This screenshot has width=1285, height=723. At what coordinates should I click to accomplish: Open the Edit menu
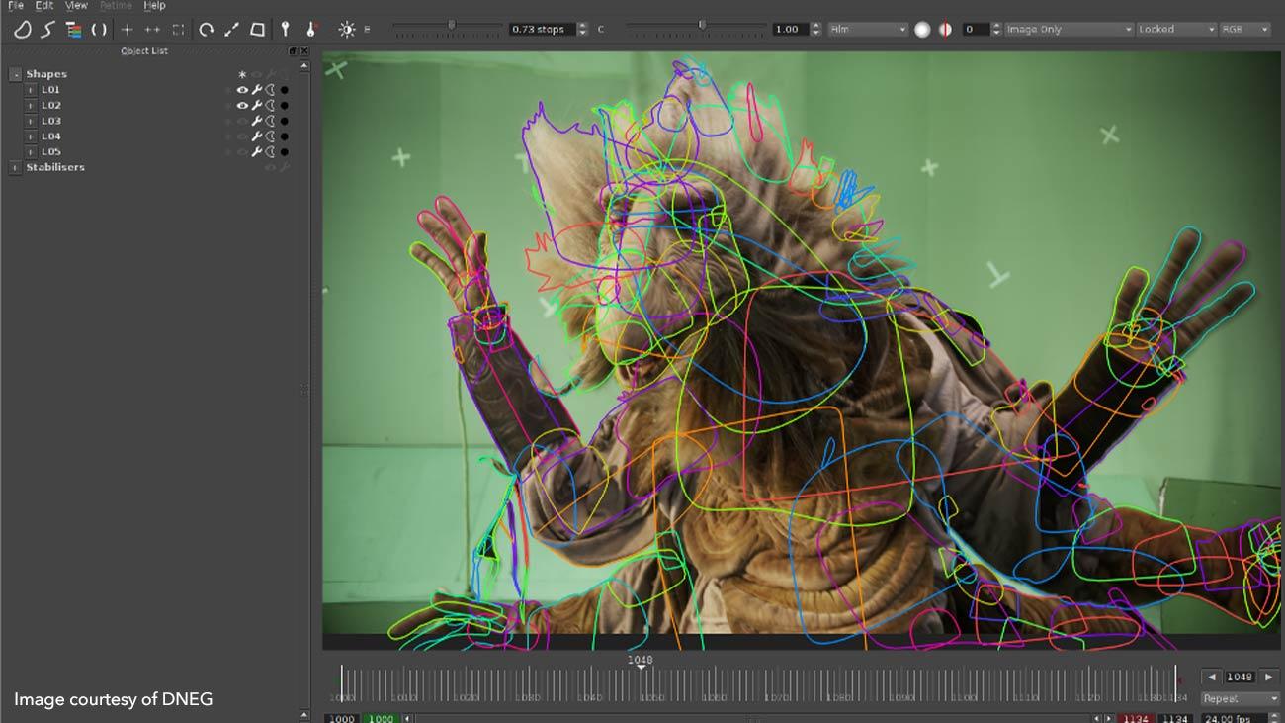tap(43, 5)
